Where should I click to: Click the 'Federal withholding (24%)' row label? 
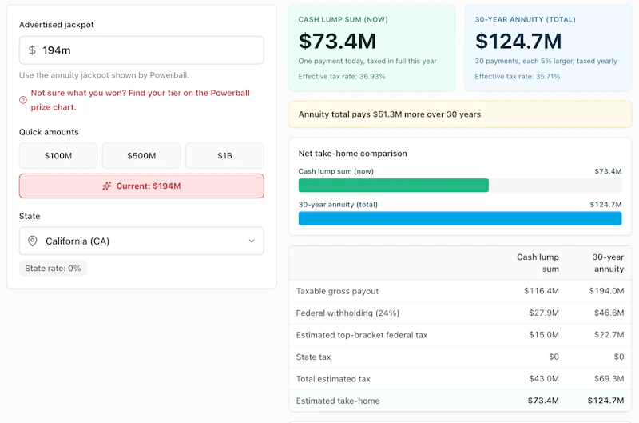pos(347,313)
